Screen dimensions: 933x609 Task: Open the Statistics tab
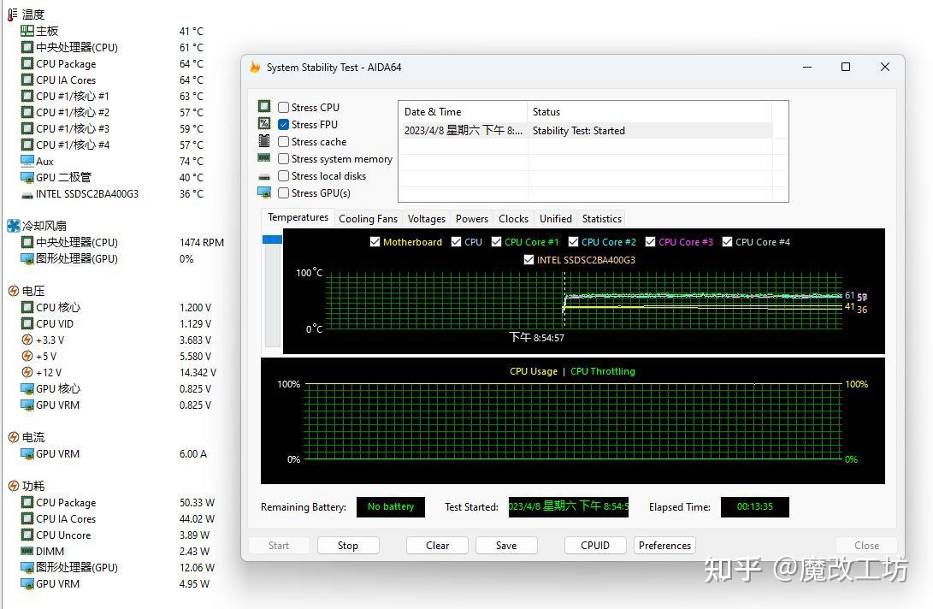coord(600,218)
